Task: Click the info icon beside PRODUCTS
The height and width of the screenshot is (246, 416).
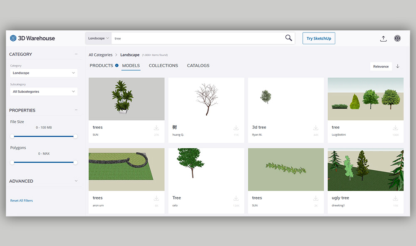Action: pos(117,65)
